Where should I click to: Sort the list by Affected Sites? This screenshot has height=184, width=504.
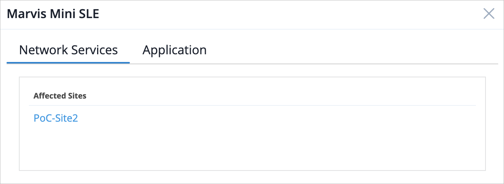click(60, 96)
